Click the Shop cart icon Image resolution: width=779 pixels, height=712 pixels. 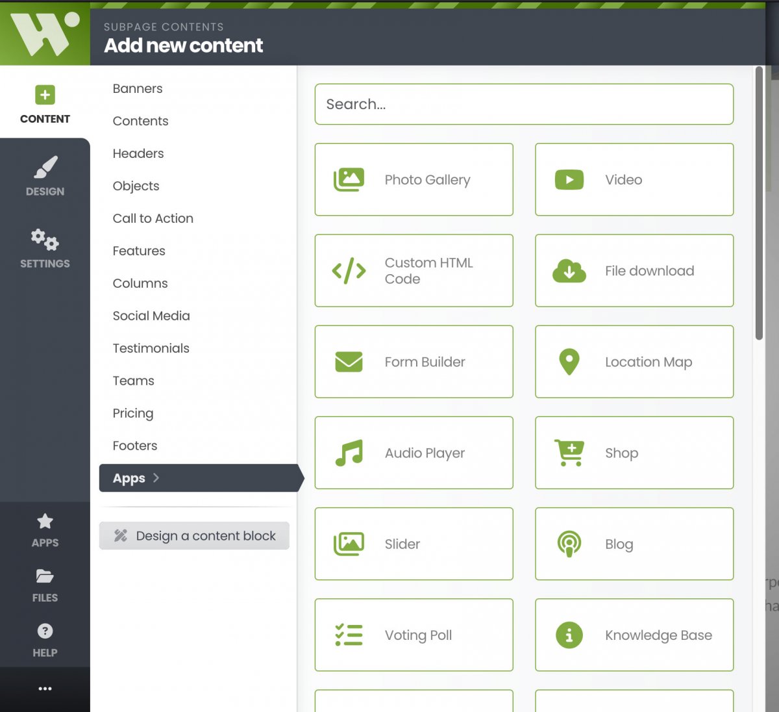[569, 453]
